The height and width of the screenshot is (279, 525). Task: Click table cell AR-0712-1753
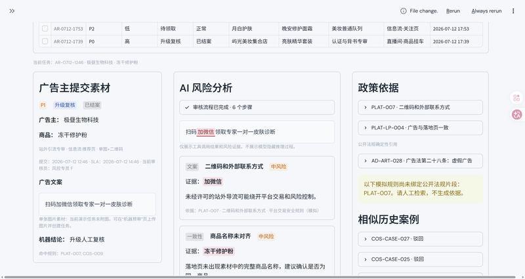(68, 29)
